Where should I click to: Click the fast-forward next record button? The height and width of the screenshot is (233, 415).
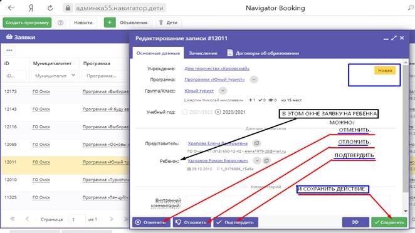pos(355,222)
